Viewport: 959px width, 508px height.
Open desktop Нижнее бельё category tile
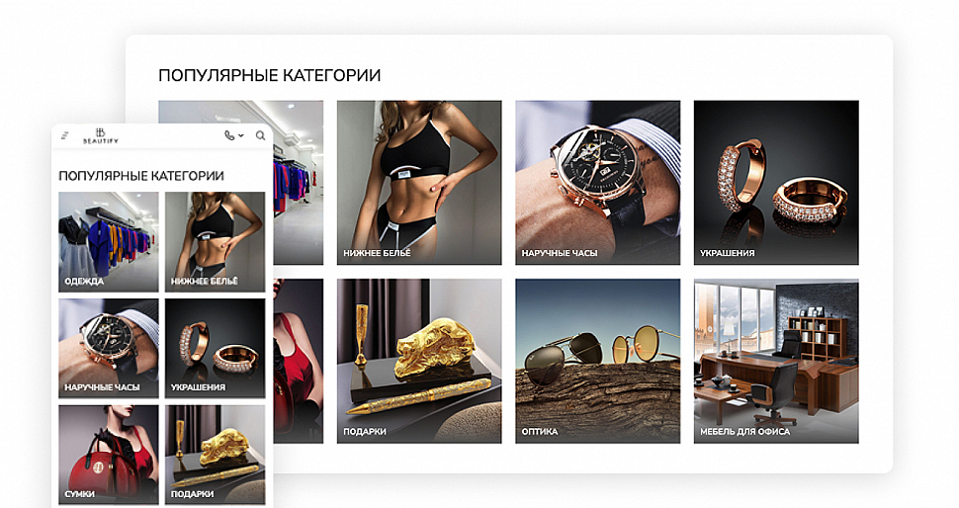(x=419, y=183)
